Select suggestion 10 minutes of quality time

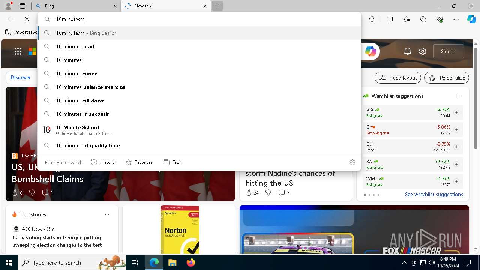[x=199, y=145]
